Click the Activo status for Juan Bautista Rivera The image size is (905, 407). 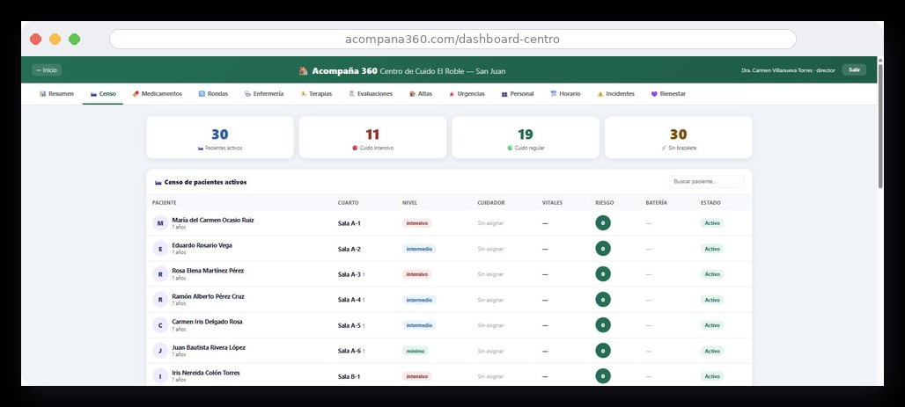[x=712, y=351]
